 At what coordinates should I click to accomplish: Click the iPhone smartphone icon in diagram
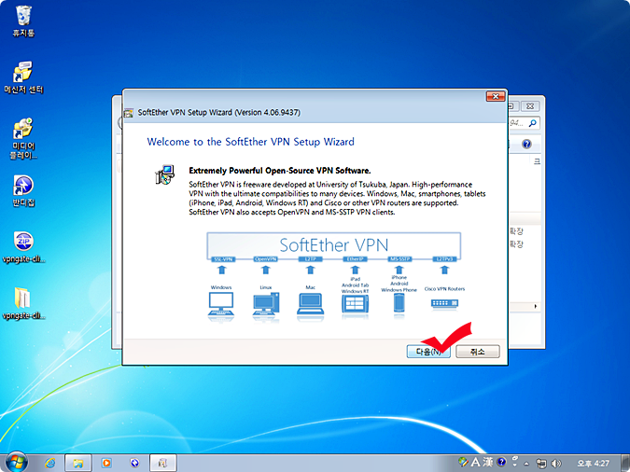[399, 303]
